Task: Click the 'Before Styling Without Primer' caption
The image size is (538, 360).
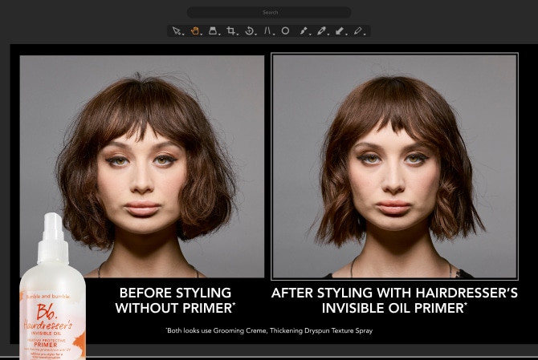Action: coord(174,301)
